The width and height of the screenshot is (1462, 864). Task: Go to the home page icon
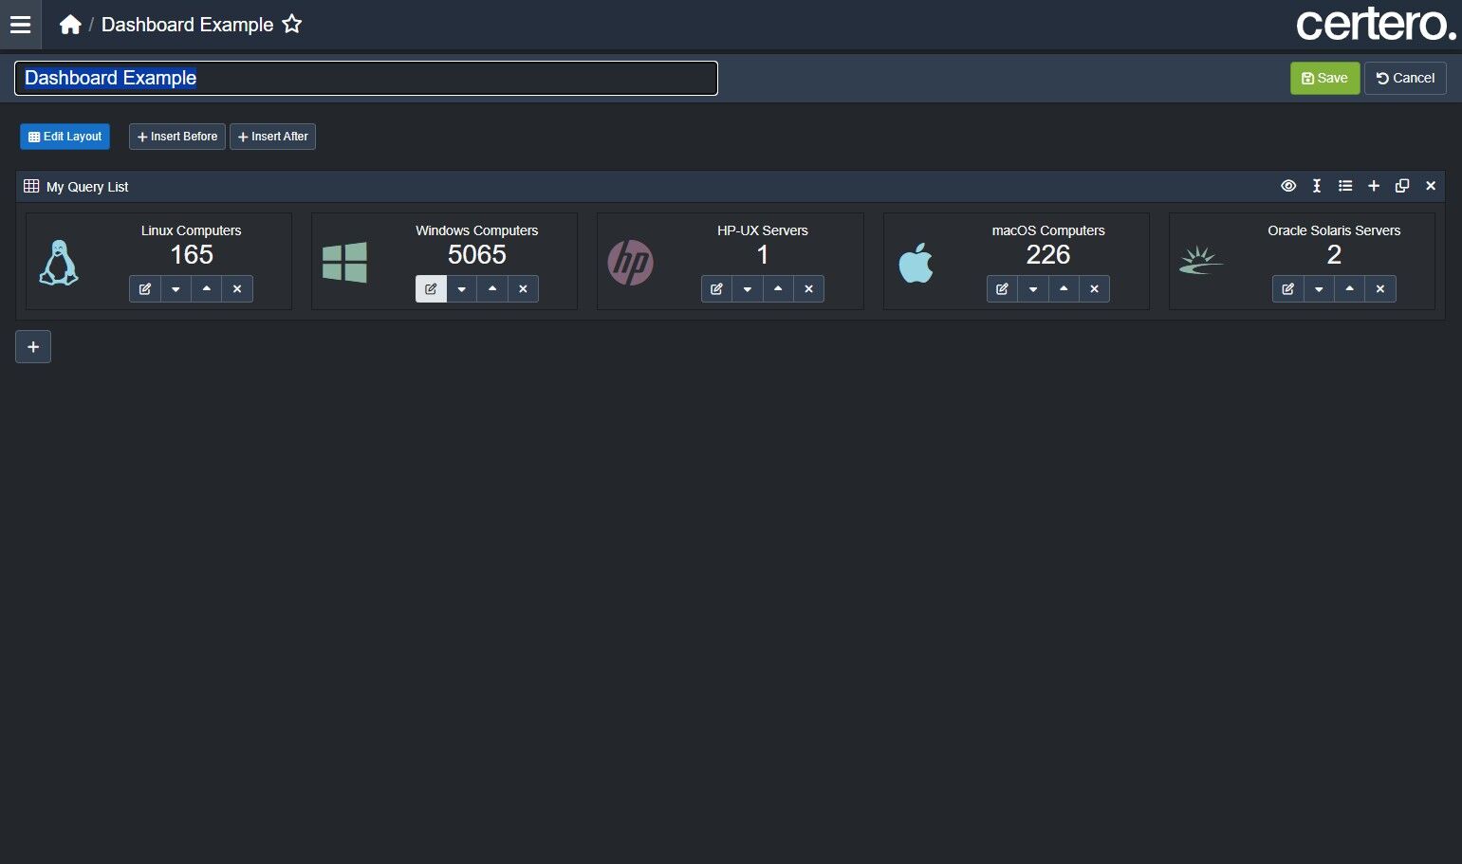click(x=70, y=25)
